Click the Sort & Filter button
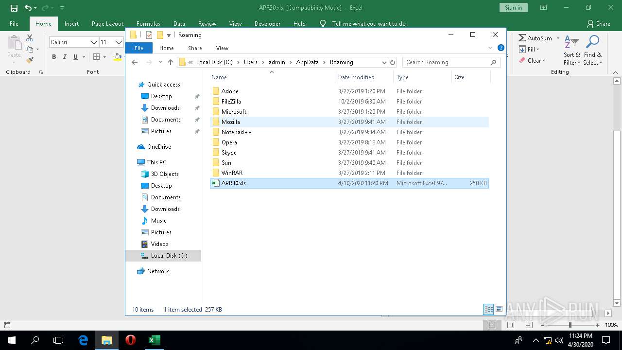The image size is (622, 350). (572, 51)
